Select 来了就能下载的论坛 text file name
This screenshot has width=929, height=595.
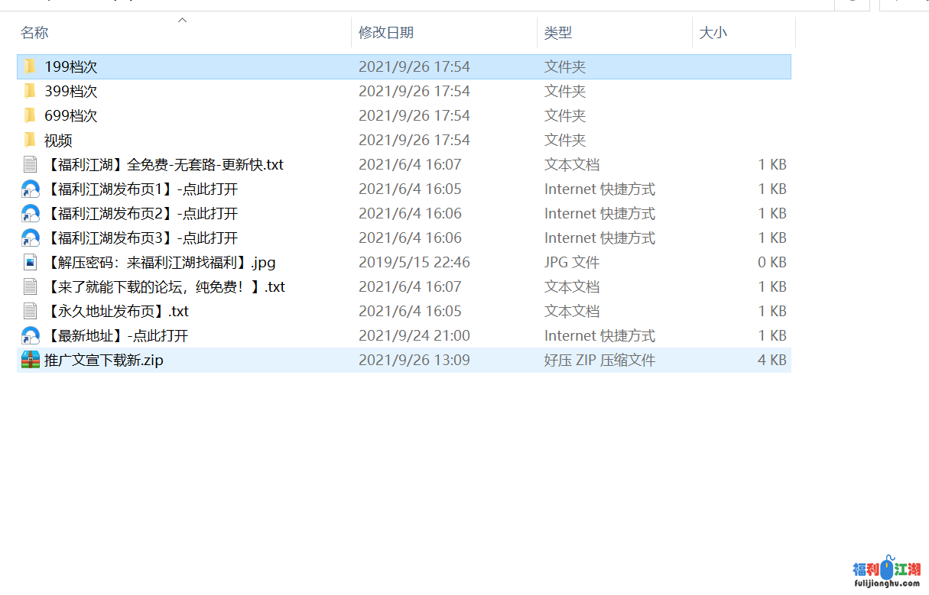coord(165,286)
